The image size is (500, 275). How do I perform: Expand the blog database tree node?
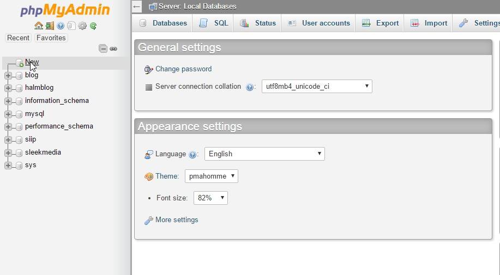(x=8, y=76)
